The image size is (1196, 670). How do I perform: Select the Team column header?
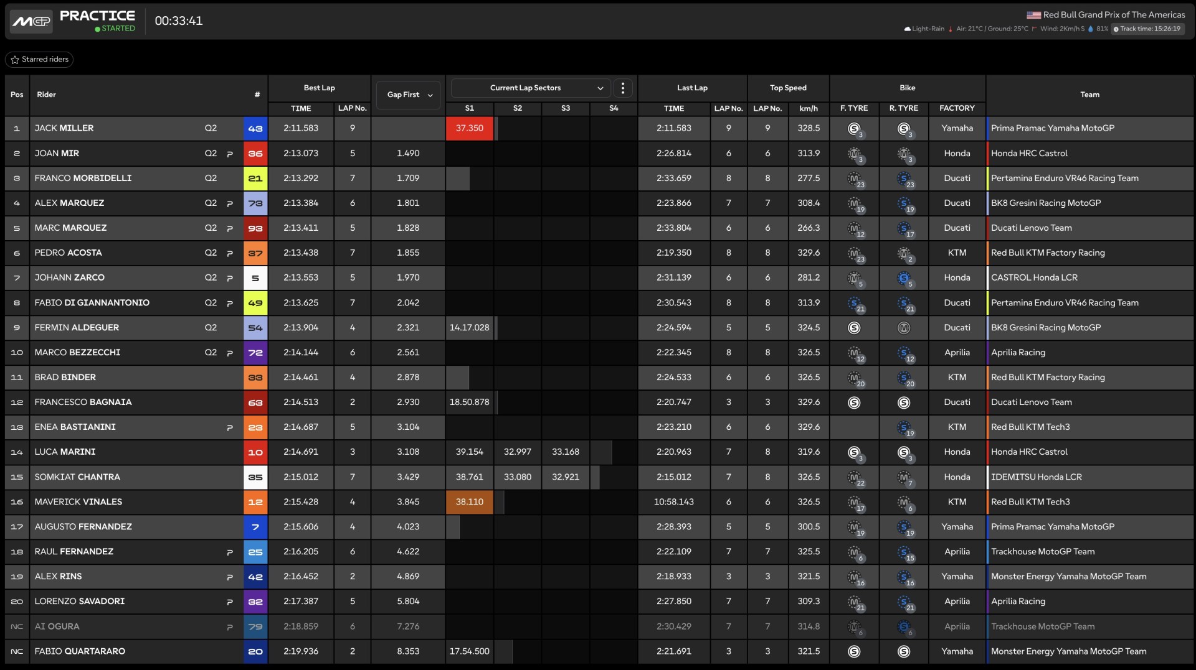[1089, 95]
